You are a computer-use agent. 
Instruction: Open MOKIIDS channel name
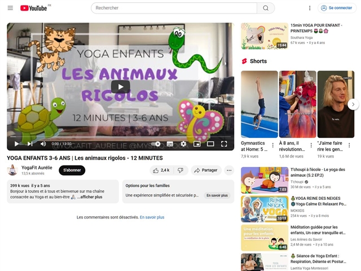point(297,211)
